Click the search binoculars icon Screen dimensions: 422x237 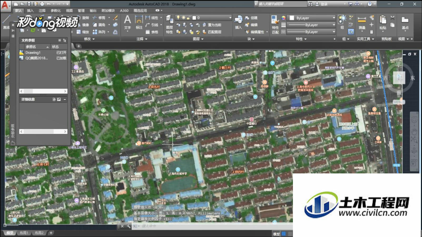(x=311, y=4)
